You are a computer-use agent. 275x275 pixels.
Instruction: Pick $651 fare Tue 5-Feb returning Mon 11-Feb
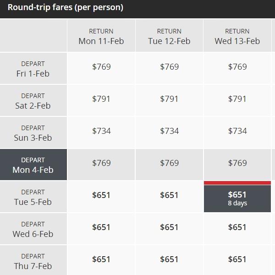[x=101, y=197]
